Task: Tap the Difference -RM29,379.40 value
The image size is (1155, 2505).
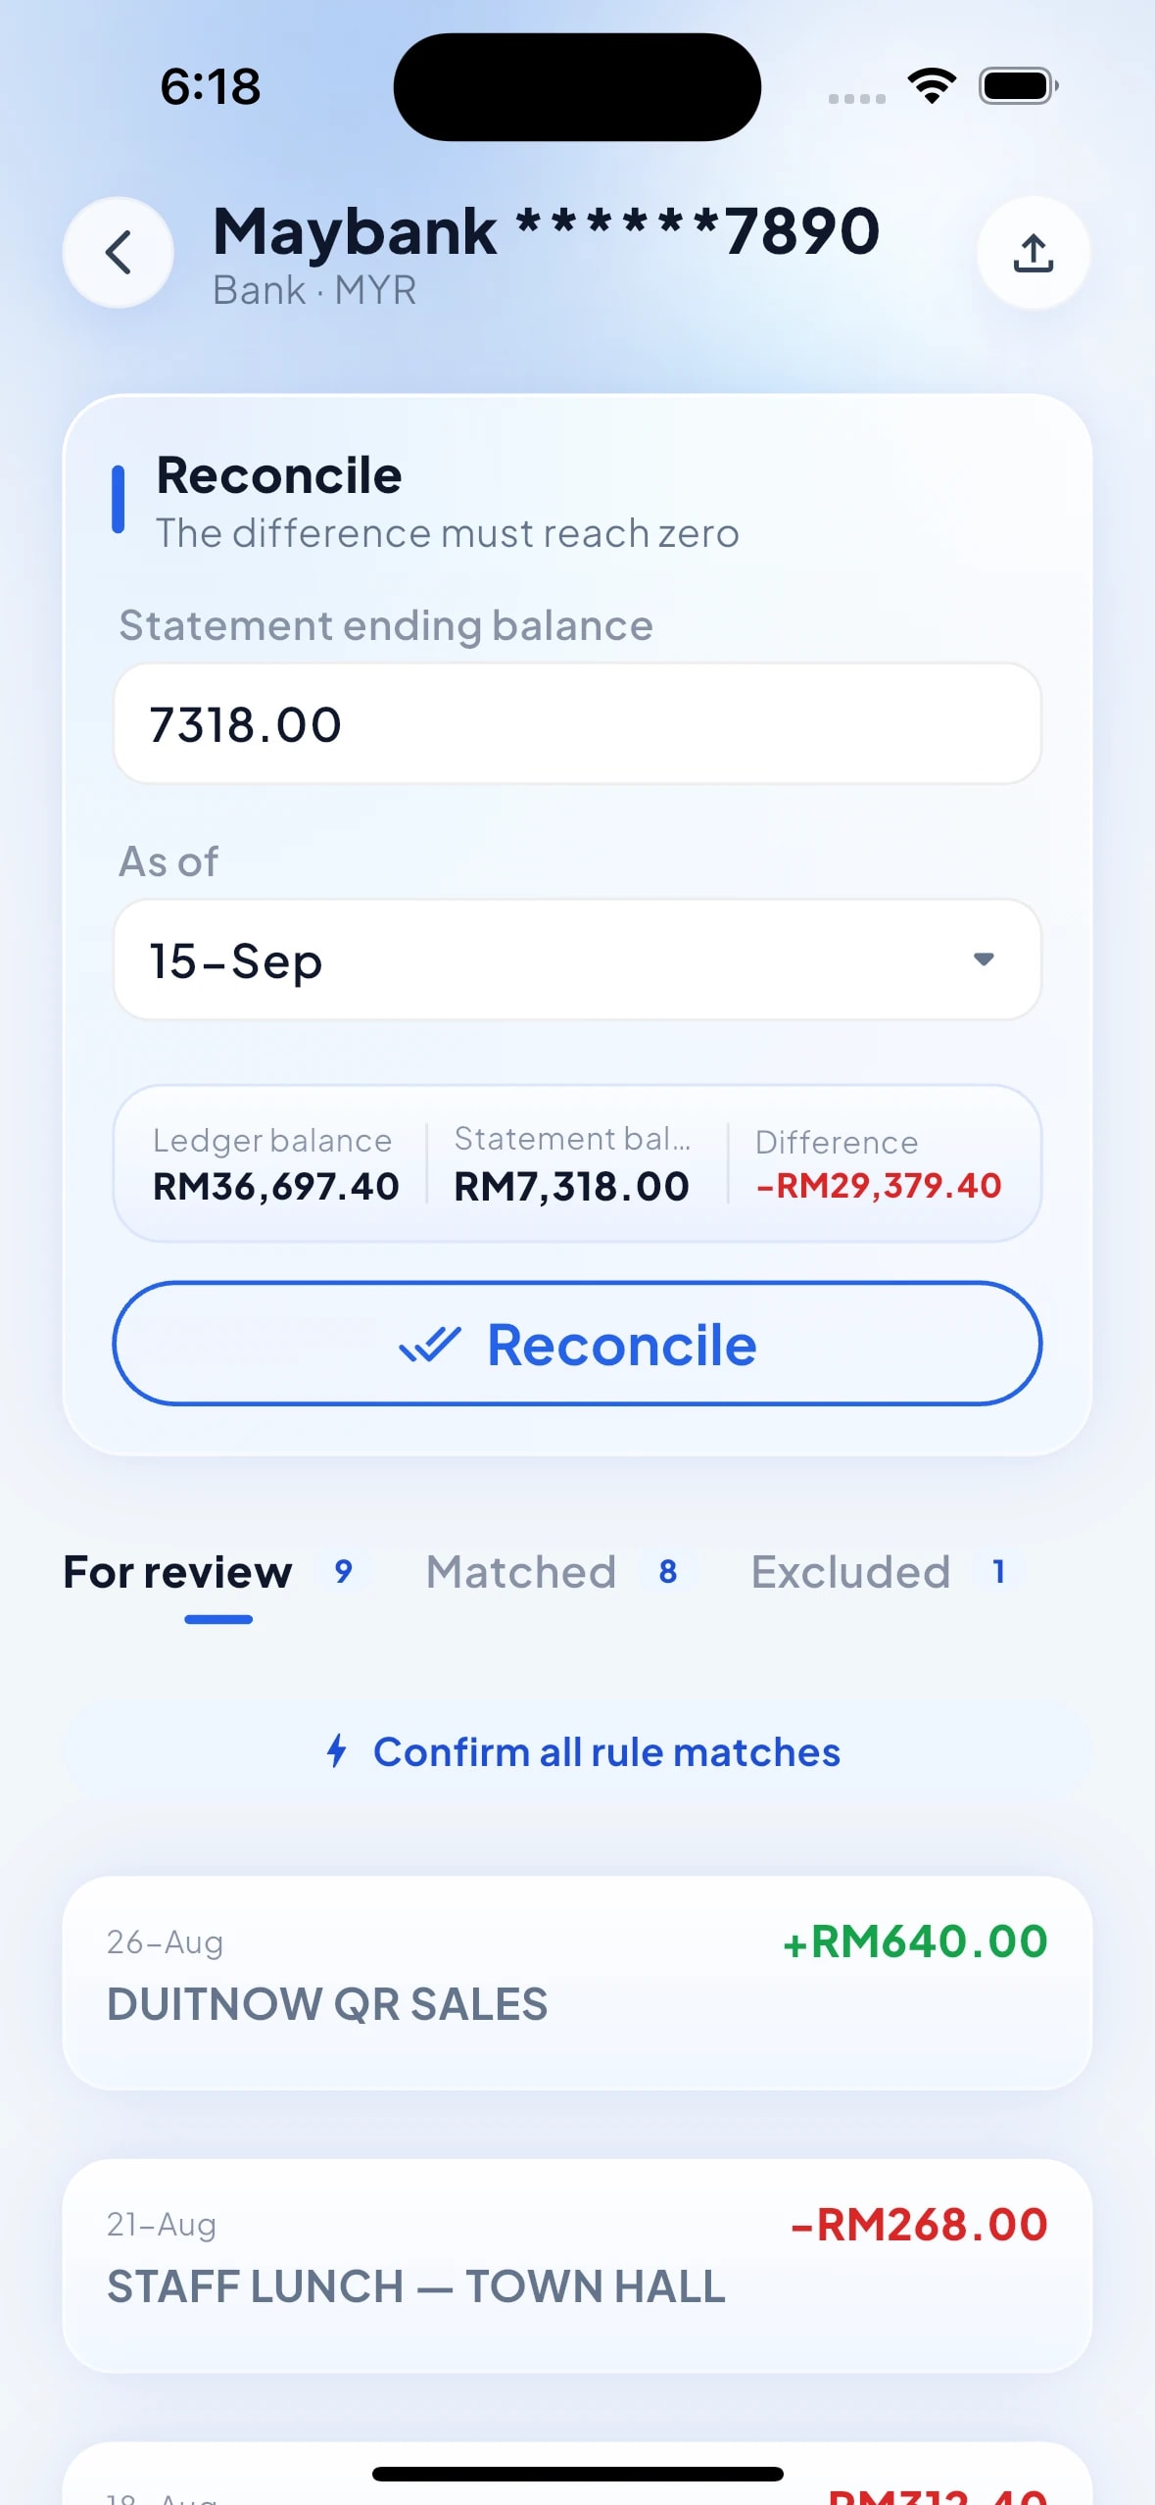Action: click(879, 1185)
